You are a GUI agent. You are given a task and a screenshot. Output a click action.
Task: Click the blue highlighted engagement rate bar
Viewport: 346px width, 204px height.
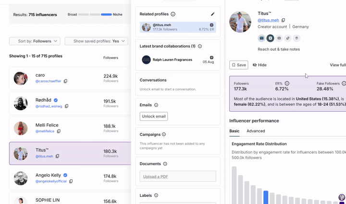point(266,197)
